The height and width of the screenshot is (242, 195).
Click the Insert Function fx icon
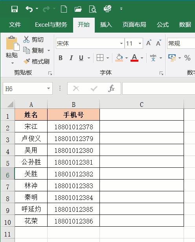click(112, 89)
